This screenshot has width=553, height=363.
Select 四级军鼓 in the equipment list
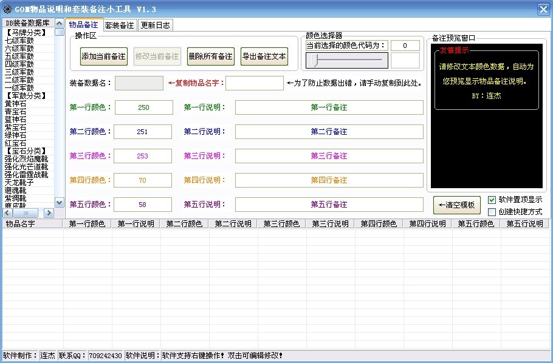click(19, 64)
